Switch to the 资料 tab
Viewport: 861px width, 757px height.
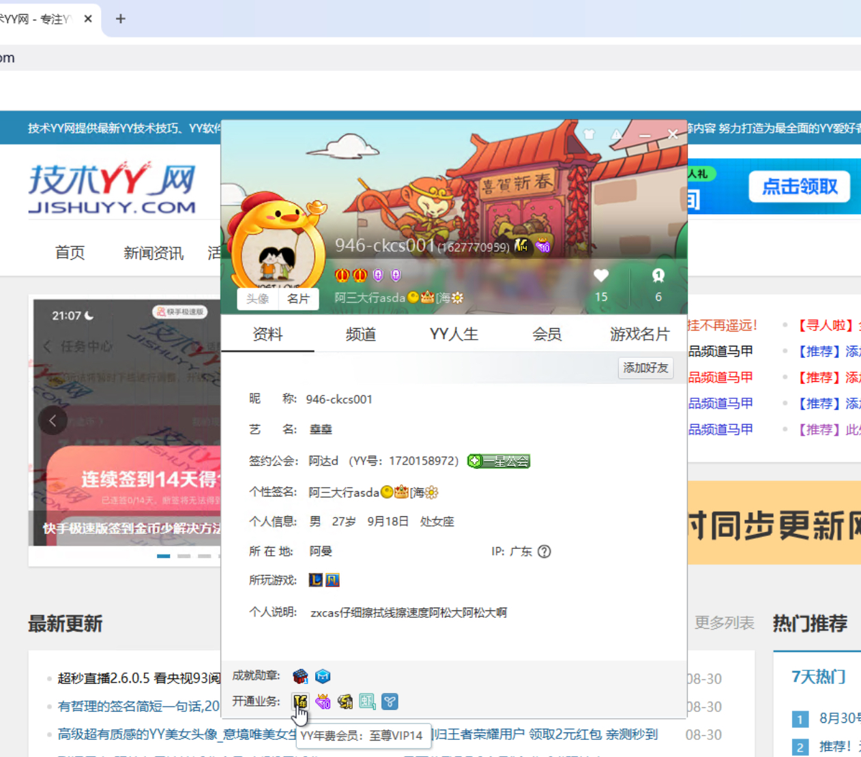coord(267,334)
